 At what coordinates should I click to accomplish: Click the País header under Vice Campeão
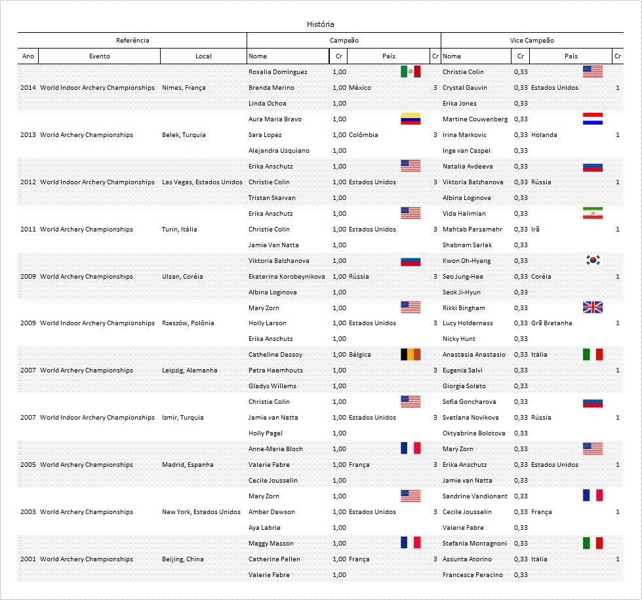pyautogui.click(x=571, y=56)
